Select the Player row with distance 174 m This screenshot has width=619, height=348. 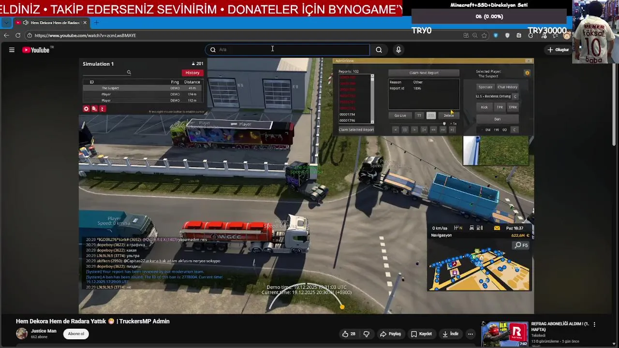click(142, 94)
